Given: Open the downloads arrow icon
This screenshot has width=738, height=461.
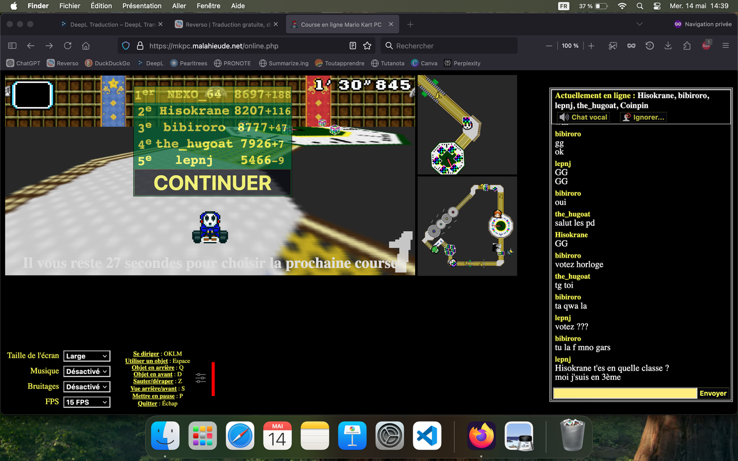Looking at the screenshot, I should pos(668,46).
